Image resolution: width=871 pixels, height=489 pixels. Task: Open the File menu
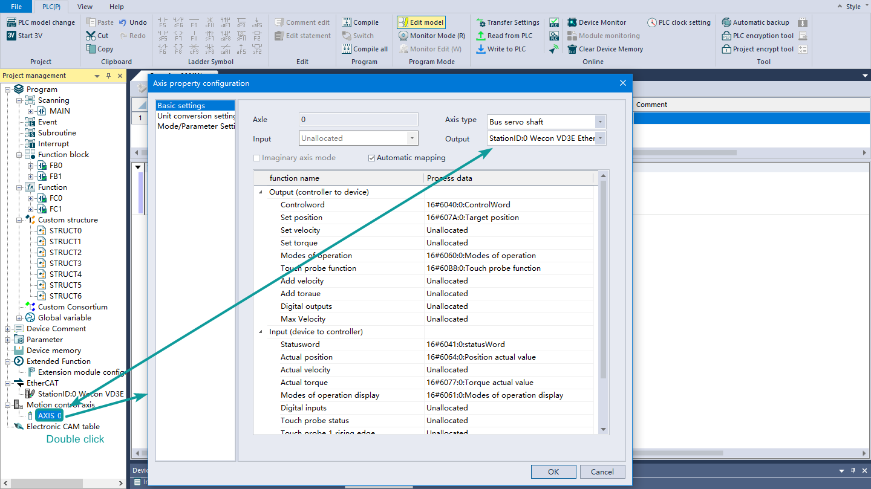(16, 7)
